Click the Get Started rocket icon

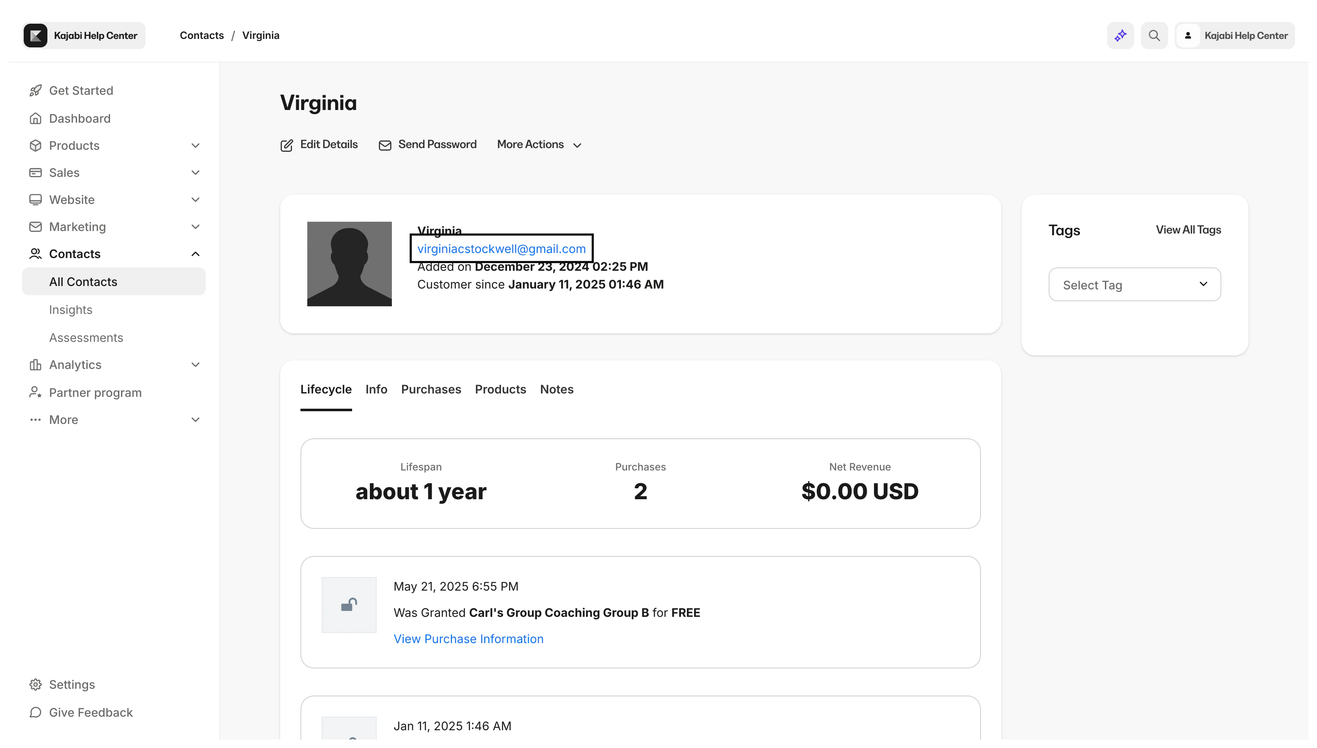point(36,91)
